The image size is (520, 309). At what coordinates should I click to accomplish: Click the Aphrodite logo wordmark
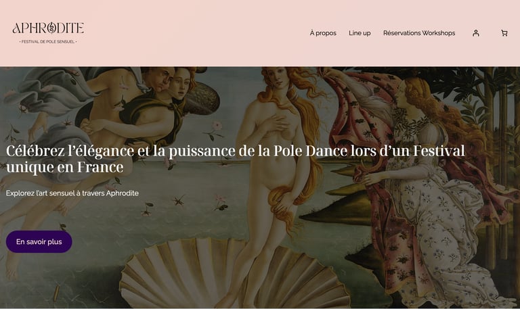[48, 28]
